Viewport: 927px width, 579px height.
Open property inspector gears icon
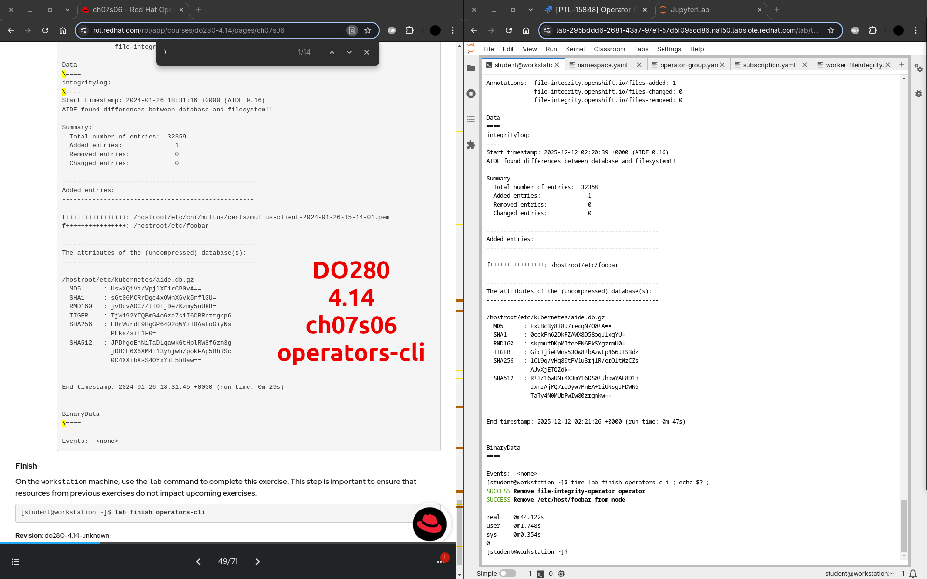pos(919,69)
